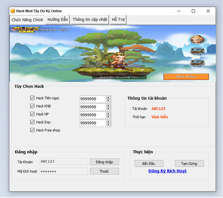
Task: Toggle the Hack Tiên ngọc checkbox
Action: [x=32, y=98]
